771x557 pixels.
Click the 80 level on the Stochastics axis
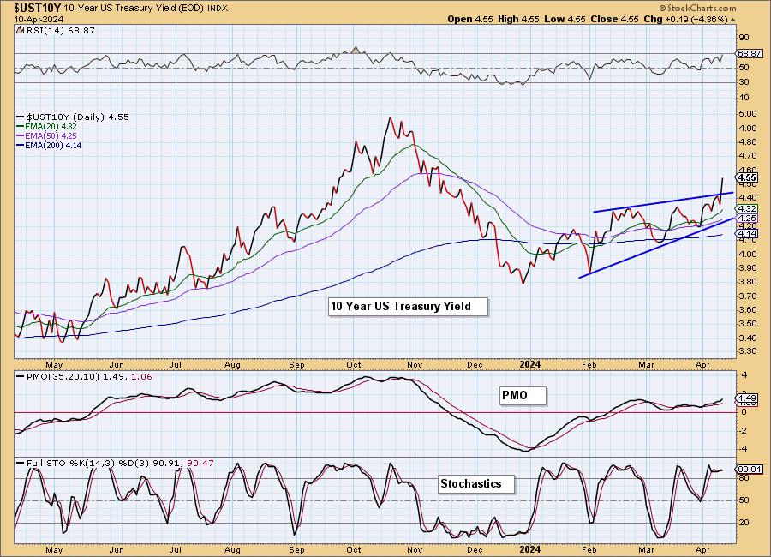click(744, 478)
